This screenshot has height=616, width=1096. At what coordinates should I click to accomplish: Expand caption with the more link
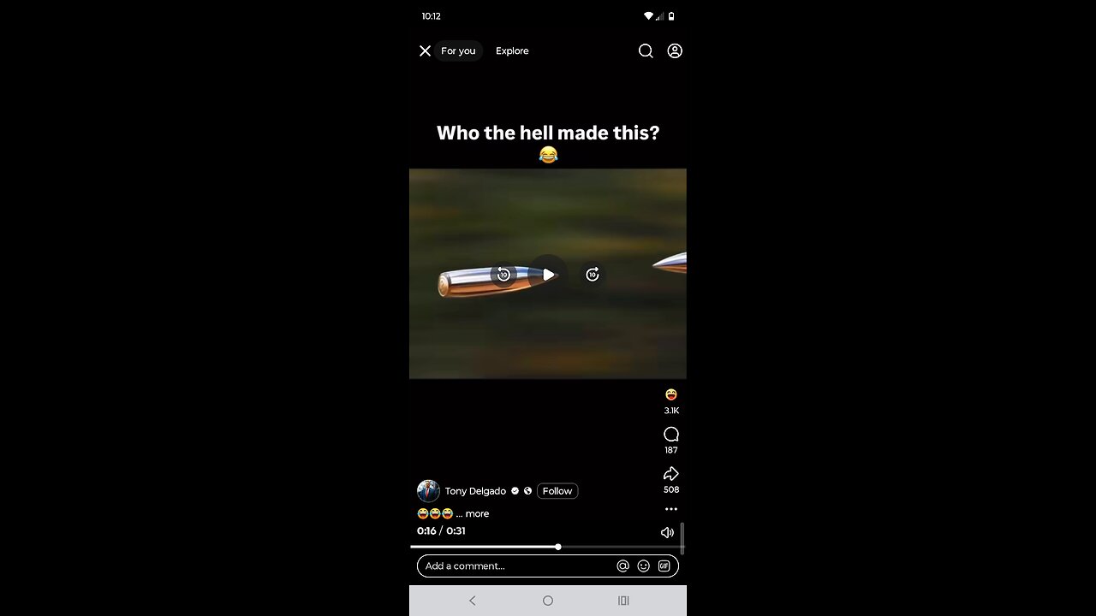coord(477,514)
